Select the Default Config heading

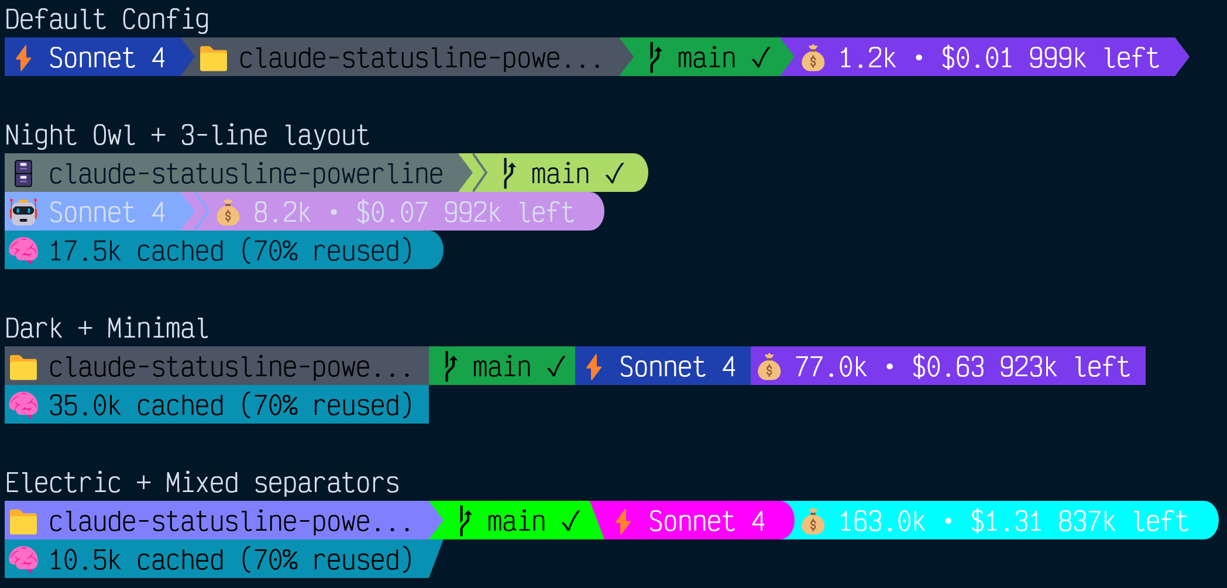[107, 18]
